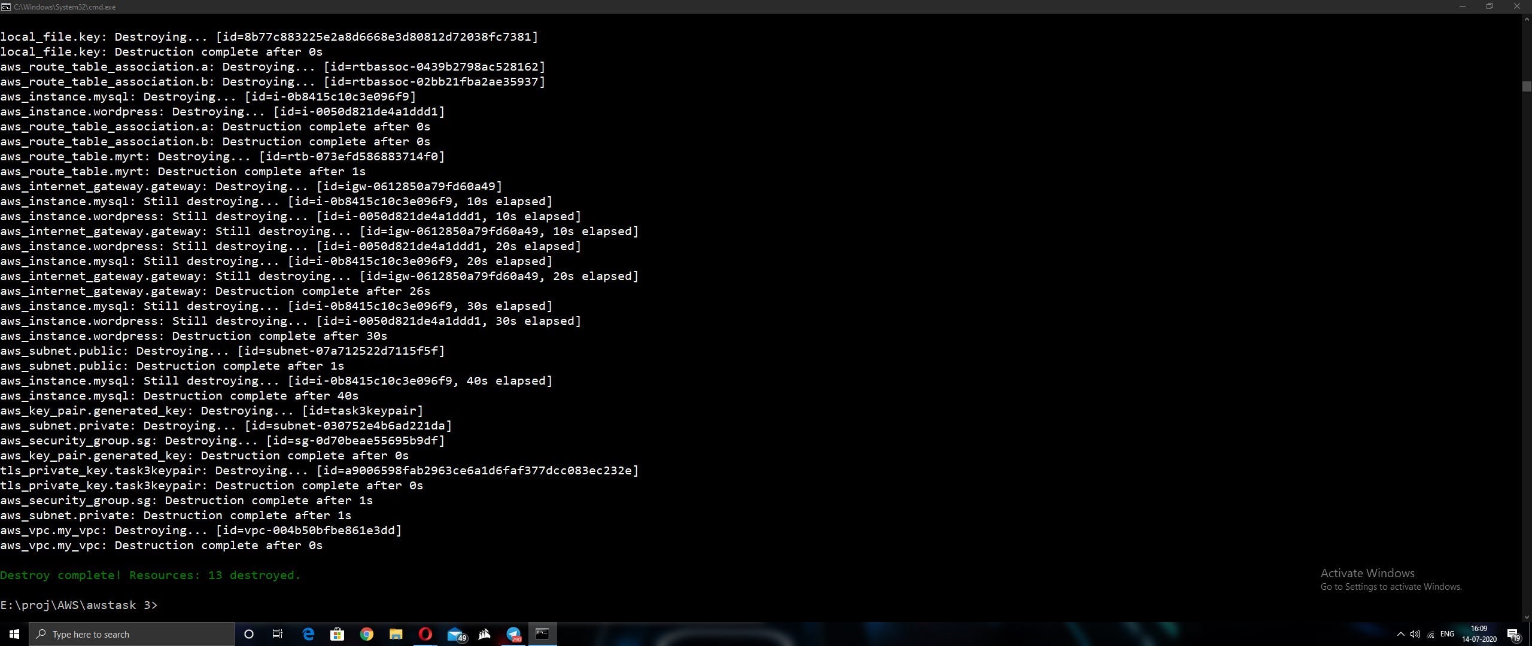Open the Windows Start menu
Image resolution: width=1532 pixels, height=646 pixels.
[14, 634]
